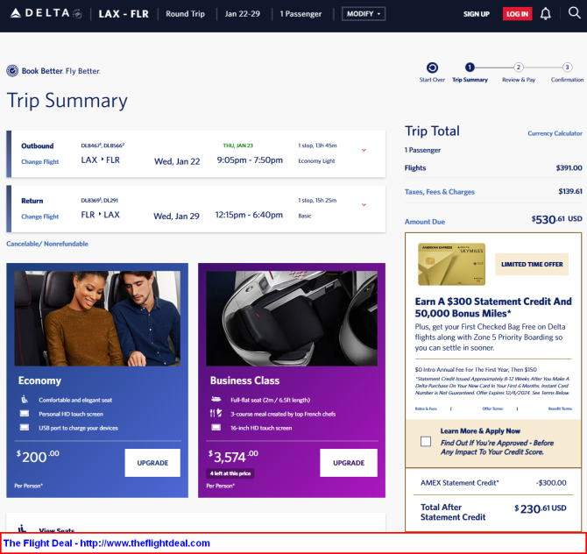This screenshot has width=587, height=554.
Task: Click SIGN UP in header
Action: click(477, 14)
